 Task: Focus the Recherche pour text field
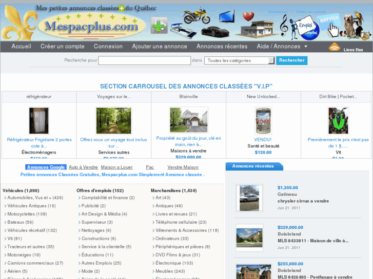tap(144, 60)
